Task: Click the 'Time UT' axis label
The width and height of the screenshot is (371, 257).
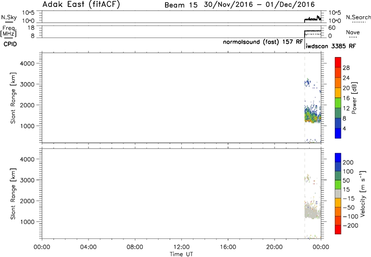Action: coord(181,254)
